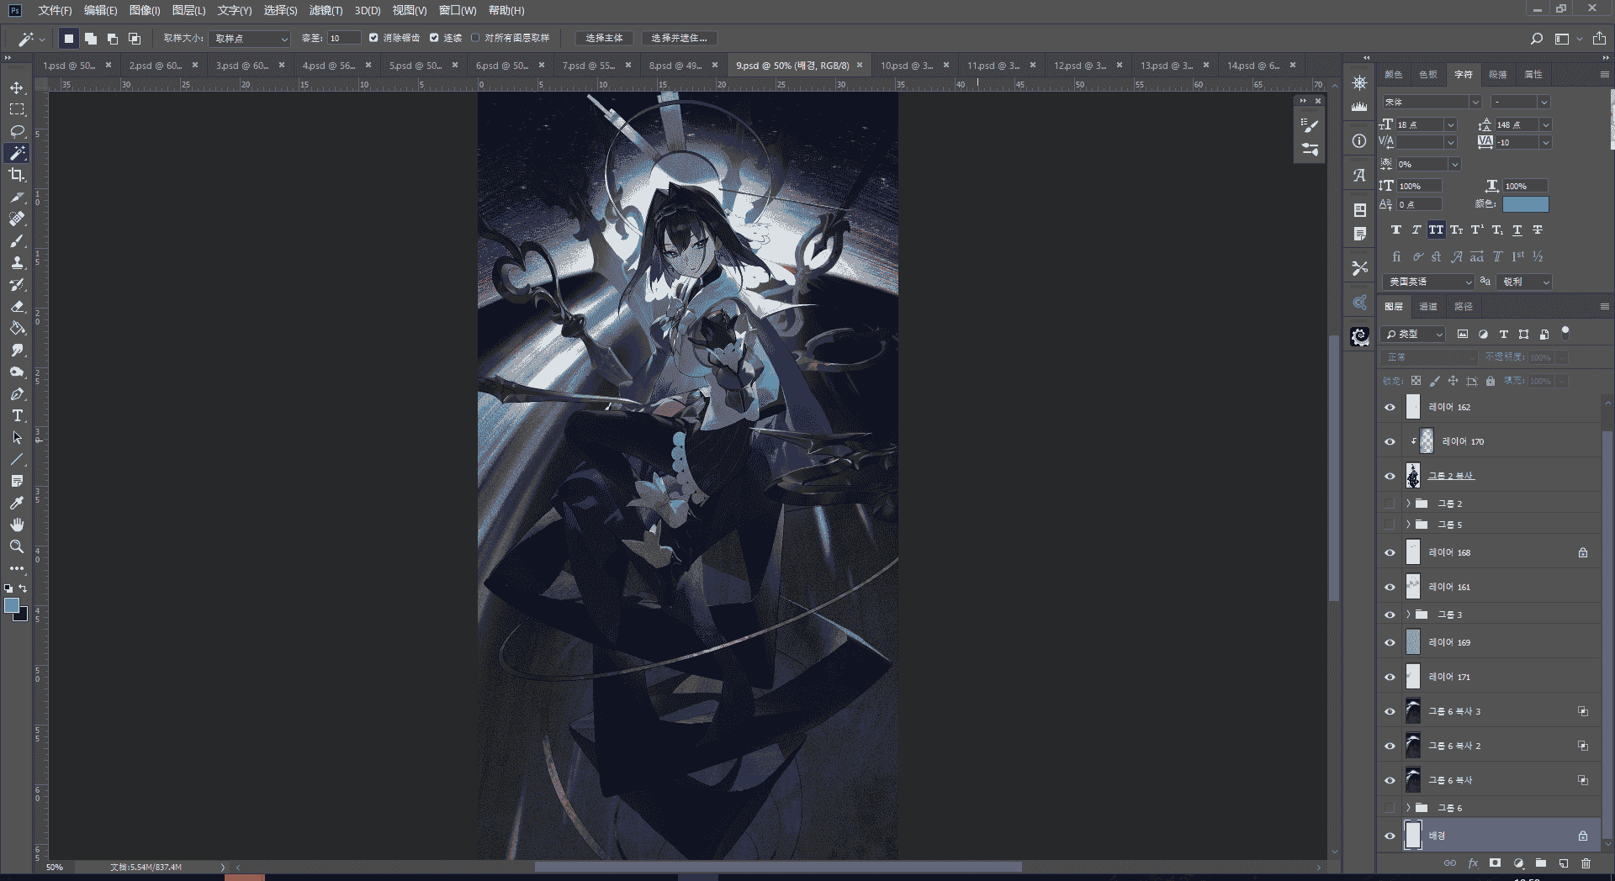This screenshot has height=881, width=1615.
Task: Click the blue text color swatch
Action: pyautogui.click(x=1525, y=204)
